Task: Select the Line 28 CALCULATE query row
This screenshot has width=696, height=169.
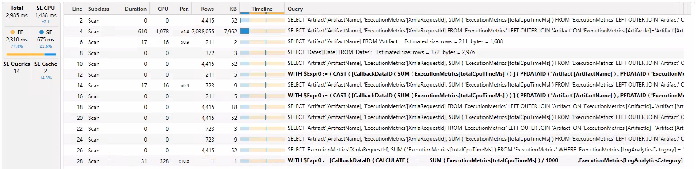Action: coord(373,161)
